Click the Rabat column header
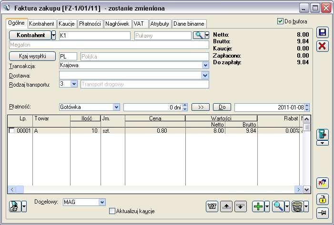The height and width of the screenshot is (225, 334). 279,121
